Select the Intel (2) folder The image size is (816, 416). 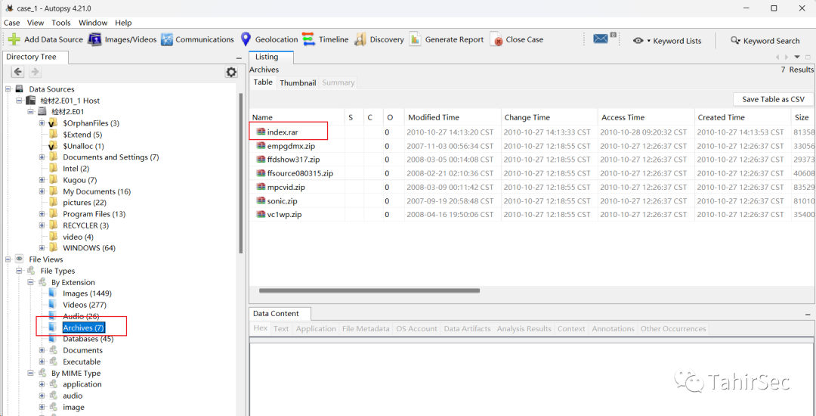pos(76,169)
